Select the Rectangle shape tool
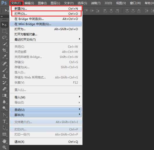The height and width of the screenshot is (150, 154). [4, 134]
